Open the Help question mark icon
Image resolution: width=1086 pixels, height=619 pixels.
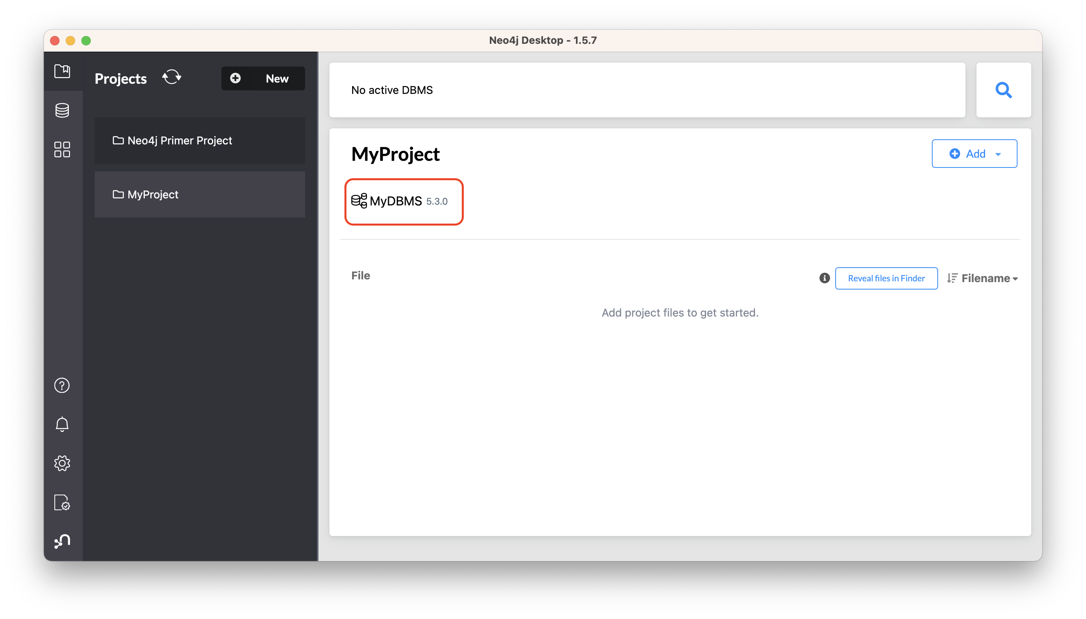[62, 385]
